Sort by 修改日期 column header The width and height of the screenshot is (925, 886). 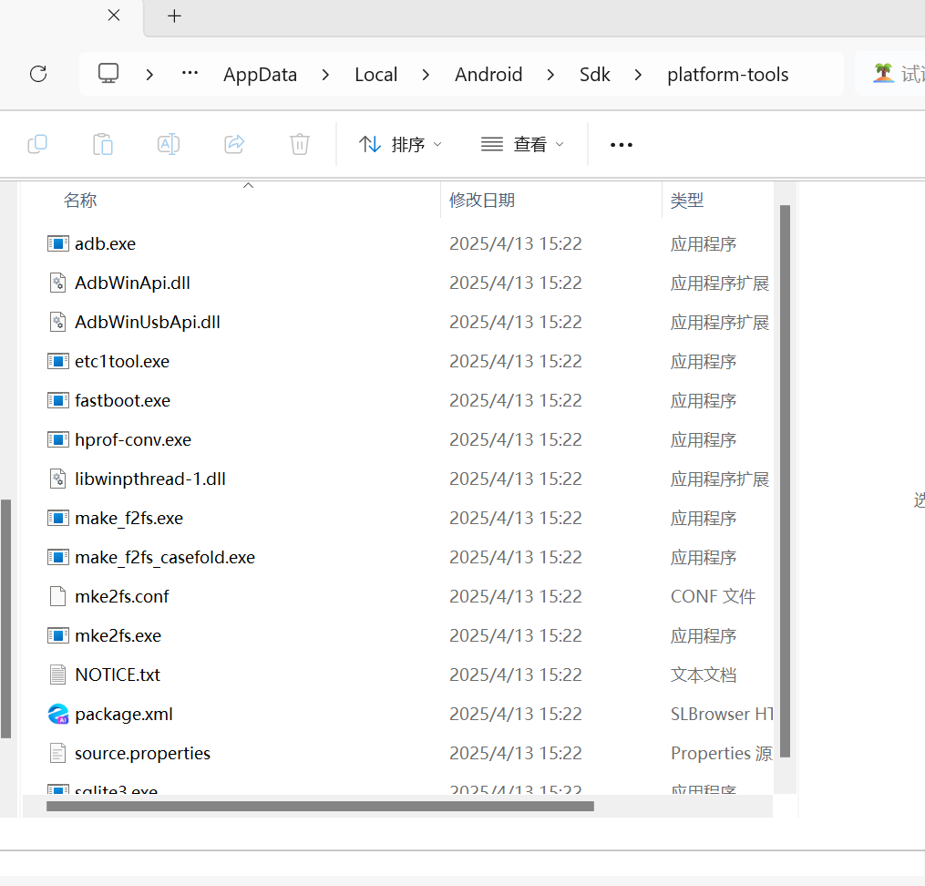click(x=482, y=201)
